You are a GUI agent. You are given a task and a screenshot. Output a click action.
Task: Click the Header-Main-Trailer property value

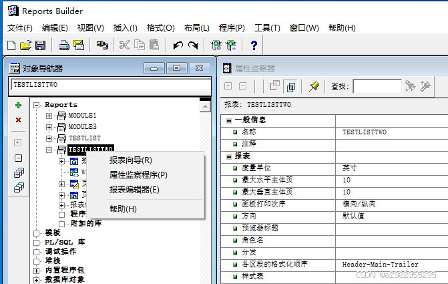point(381,264)
